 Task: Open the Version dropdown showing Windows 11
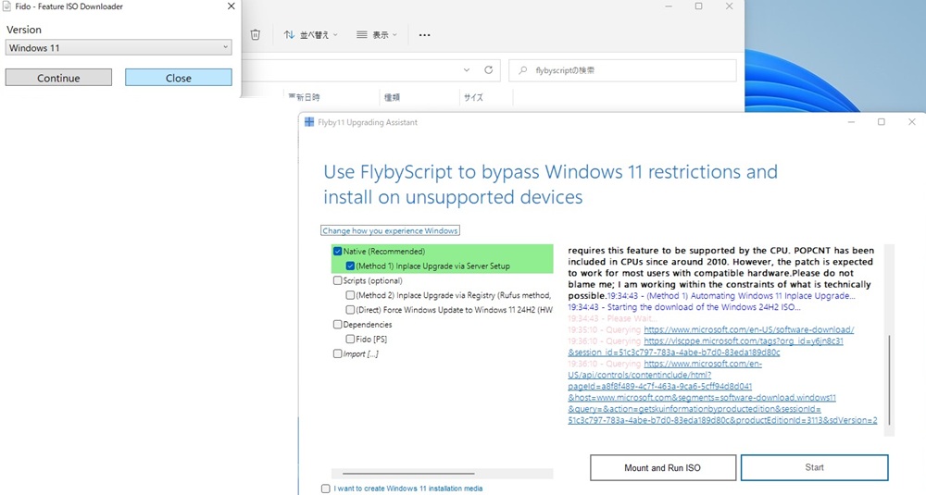pyautogui.click(x=118, y=47)
